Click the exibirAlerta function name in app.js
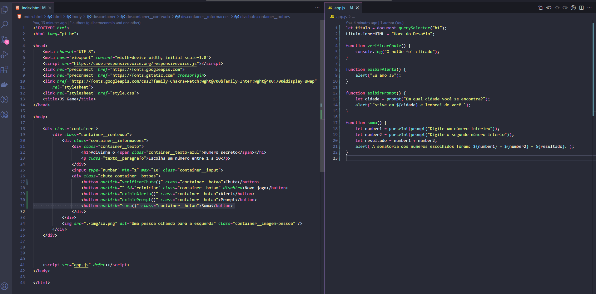 [382, 70]
